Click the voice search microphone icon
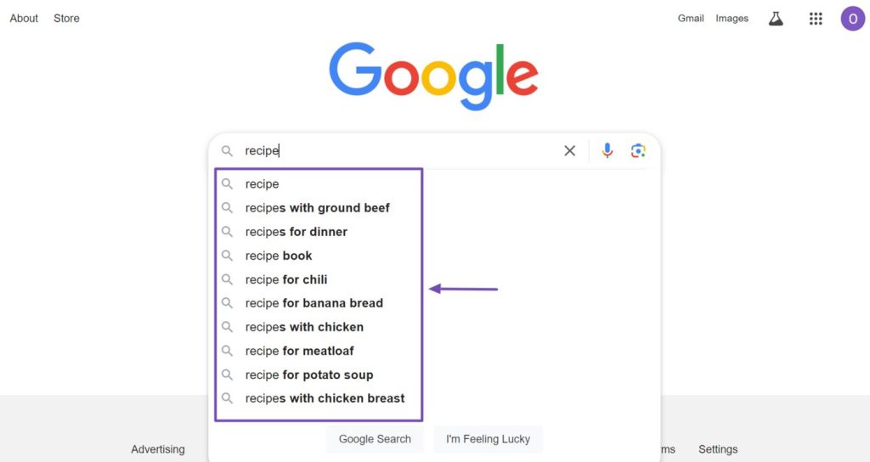This screenshot has height=462, width=870. (x=607, y=150)
